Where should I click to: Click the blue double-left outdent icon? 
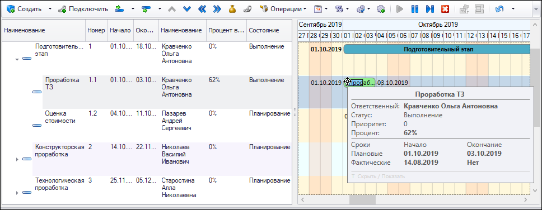(x=202, y=9)
